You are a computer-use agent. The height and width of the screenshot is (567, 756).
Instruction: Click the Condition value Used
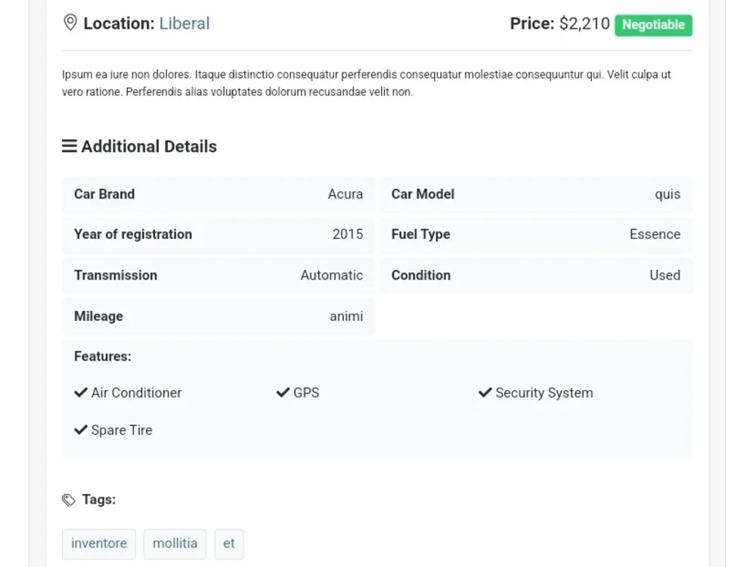pyautogui.click(x=665, y=275)
